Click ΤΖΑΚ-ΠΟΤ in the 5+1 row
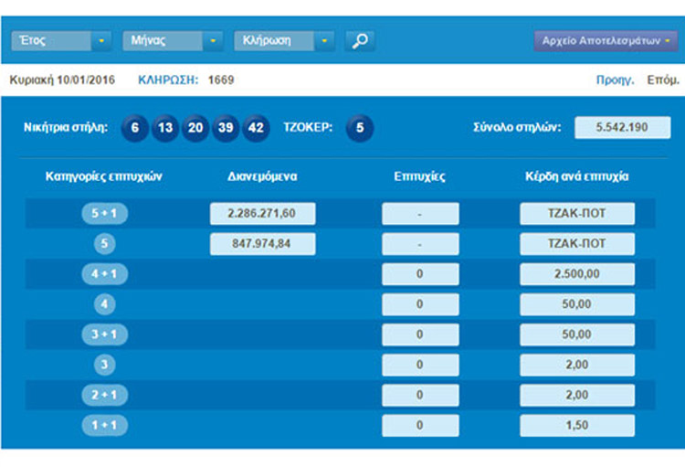The width and height of the screenshot is (685, 467). [x=577, y=213]
